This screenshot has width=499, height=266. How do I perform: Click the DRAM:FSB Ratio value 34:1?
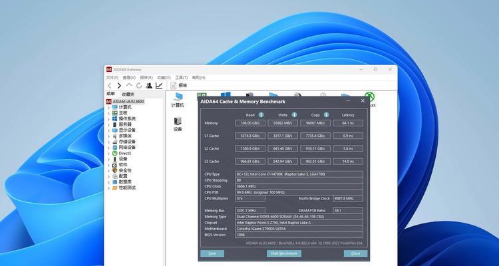point(348,211)
